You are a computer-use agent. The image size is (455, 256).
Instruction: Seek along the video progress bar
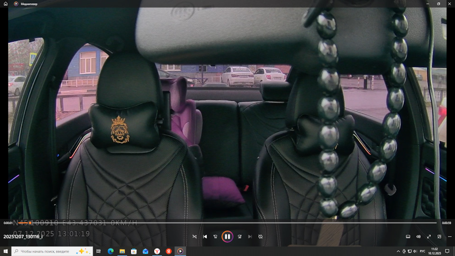tap(227, 223)
